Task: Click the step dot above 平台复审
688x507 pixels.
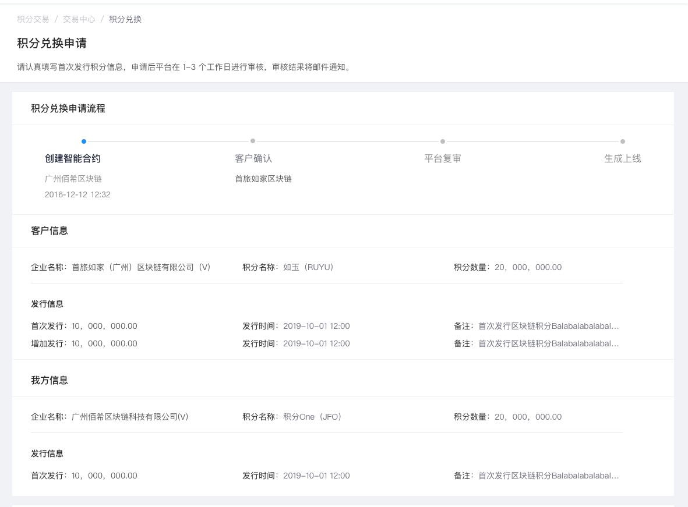Action: pyautogui.click(x=443, y=141)
